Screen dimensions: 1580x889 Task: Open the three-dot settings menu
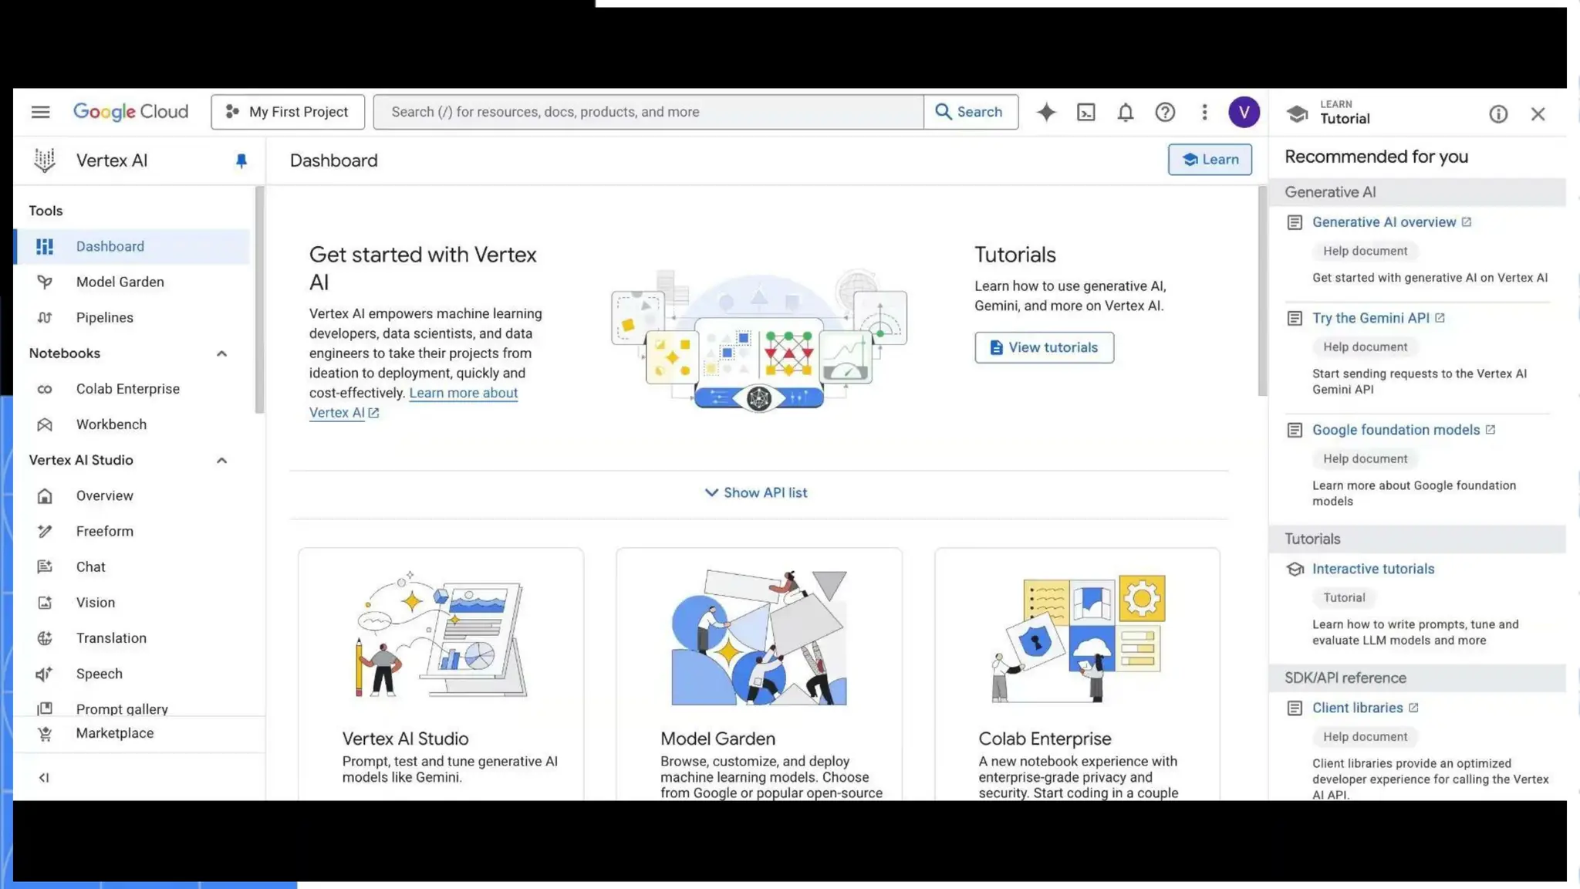[x=1204, y=113]
